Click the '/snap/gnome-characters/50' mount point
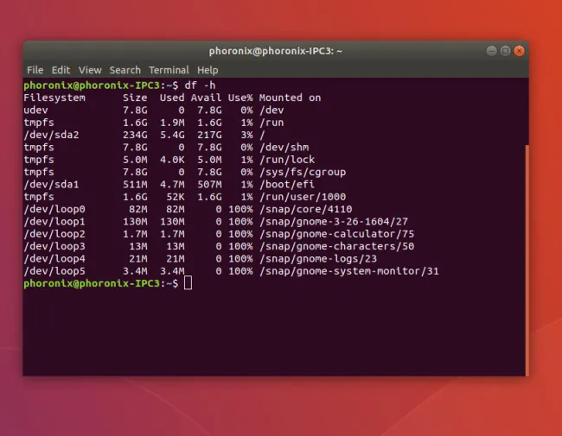The height and width of the screenshot is (436, 562). [336, 246]
